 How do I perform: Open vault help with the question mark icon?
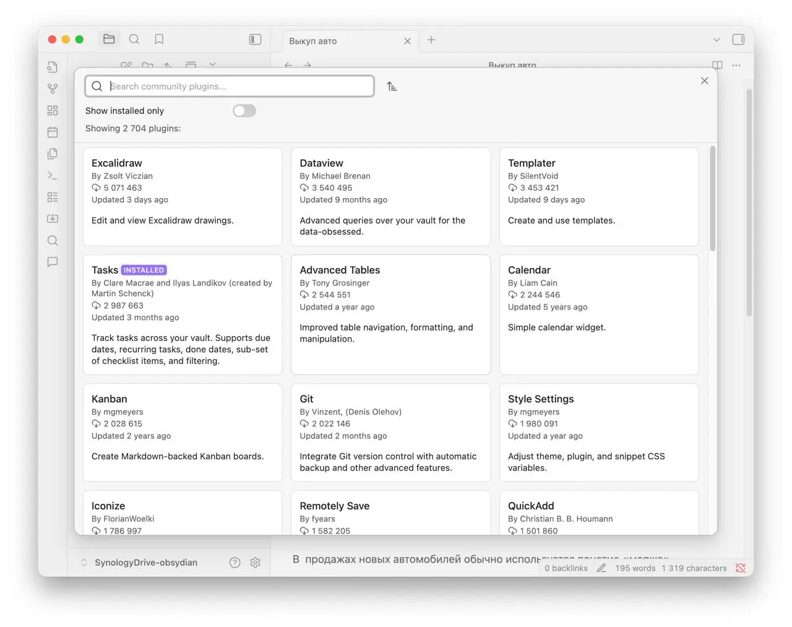click(x=235, y=563)
